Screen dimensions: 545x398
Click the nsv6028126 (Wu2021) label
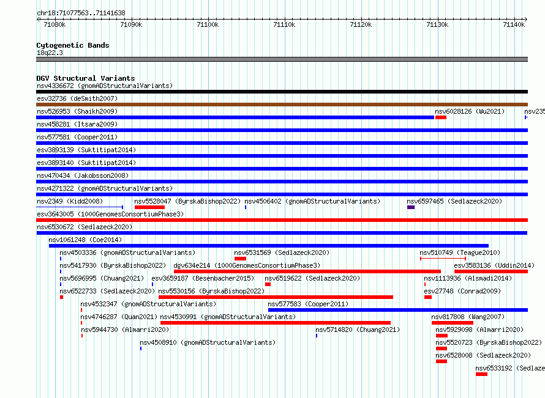[x=470, y=111]
